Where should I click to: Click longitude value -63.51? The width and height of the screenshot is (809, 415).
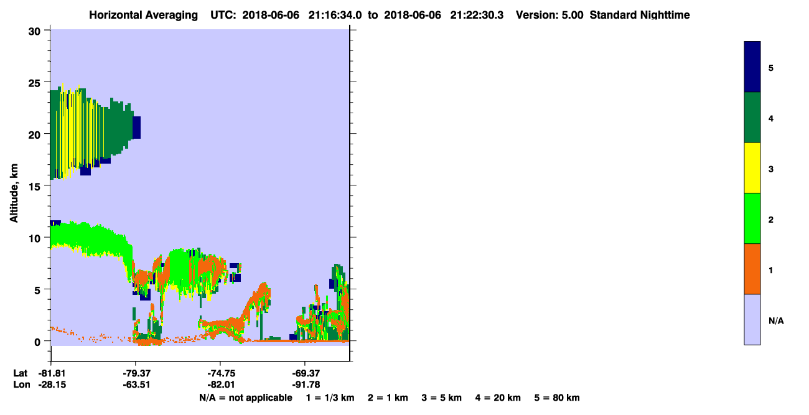(x=136, y=385)
